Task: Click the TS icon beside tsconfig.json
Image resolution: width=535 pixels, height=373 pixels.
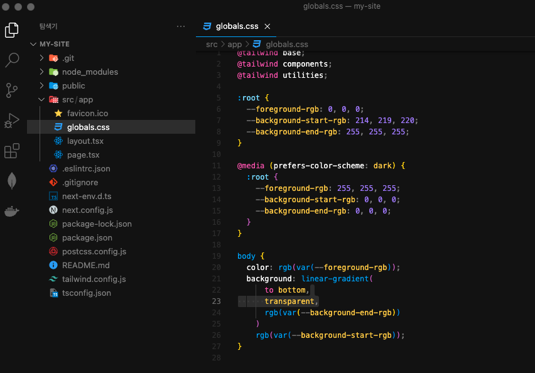Action: click(53, 293)
